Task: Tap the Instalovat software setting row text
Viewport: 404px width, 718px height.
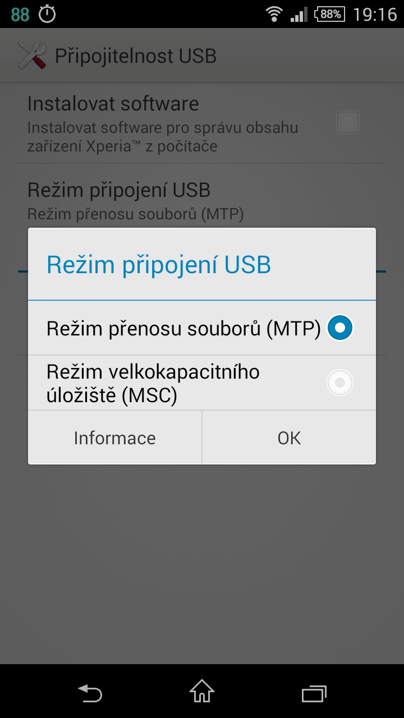Action: 163,124
